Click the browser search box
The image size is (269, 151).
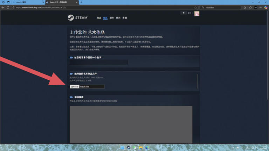pyautogui.click(x=220, y=8)
